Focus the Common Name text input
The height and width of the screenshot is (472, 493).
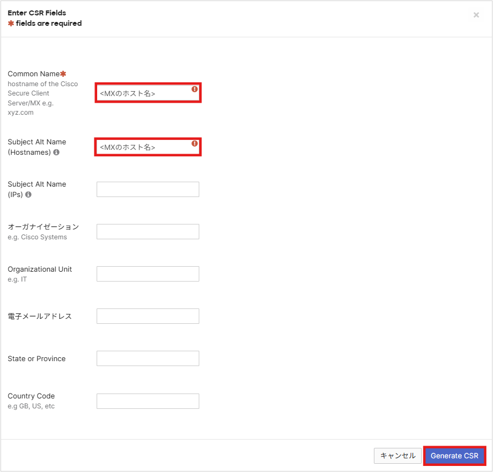coord(144,93)
